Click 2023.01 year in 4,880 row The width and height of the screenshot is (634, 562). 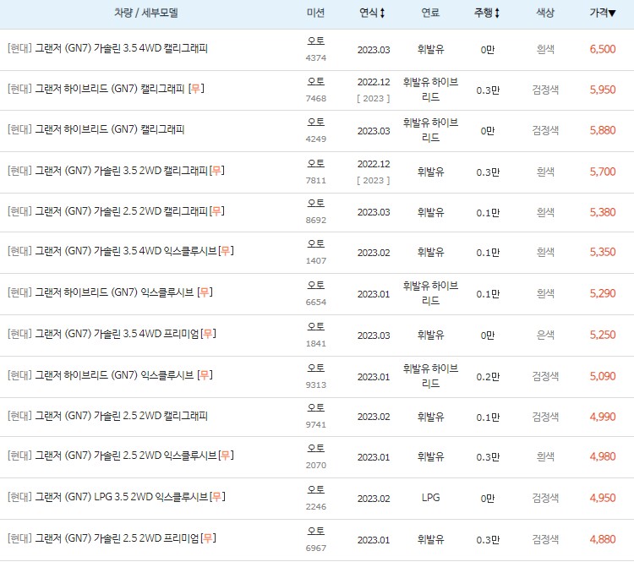[374, 540]
